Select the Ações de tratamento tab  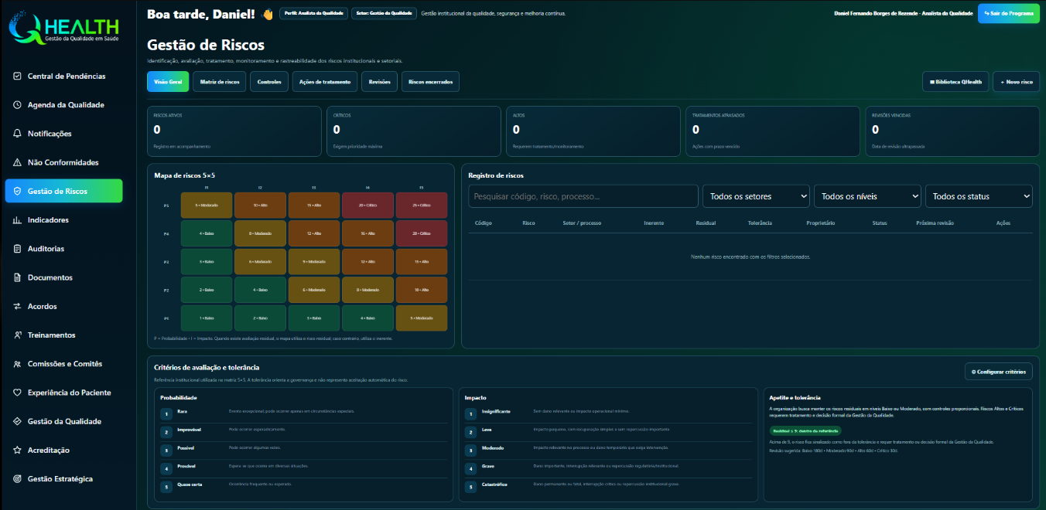click(x=326, y=81)
